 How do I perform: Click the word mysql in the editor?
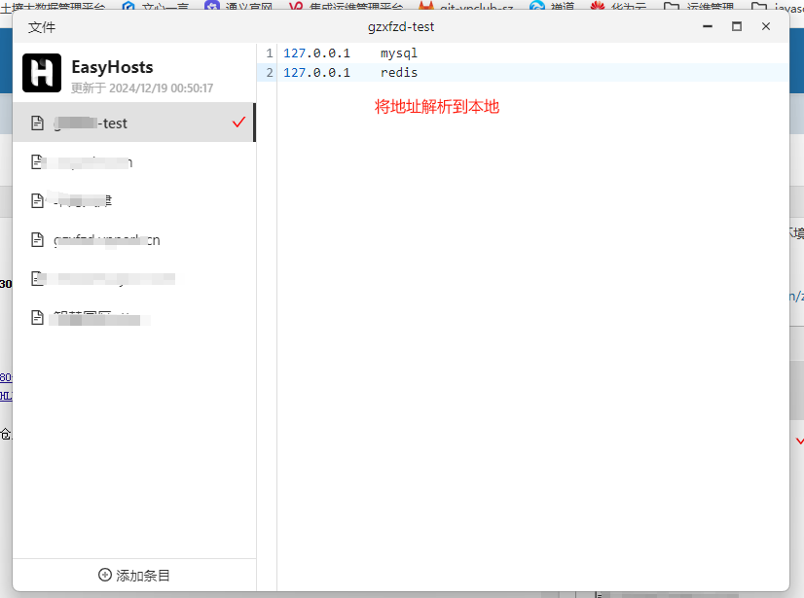tap(399, 53)
